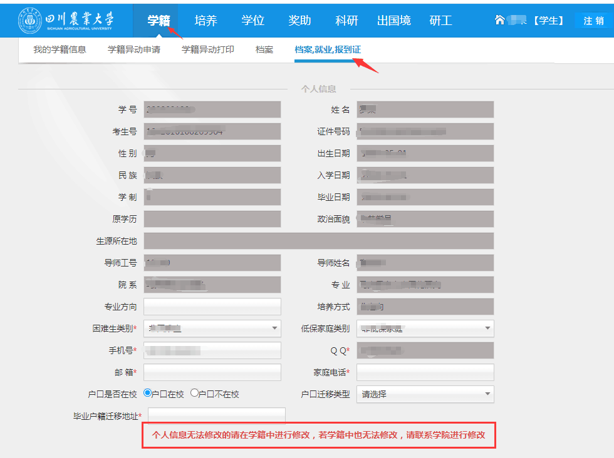Open the 学籍异动申请 tab
Viewport: 614px width, 458px height.
coord(134,49)
